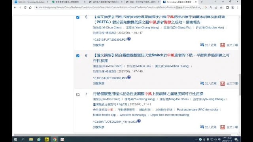Click the DOI help icon for result 5
Screen dimensions: 253x142
tap(129, 39)
